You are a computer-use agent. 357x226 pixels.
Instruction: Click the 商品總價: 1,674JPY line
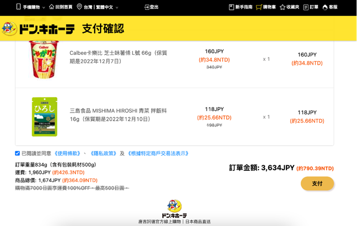point(56,180)
